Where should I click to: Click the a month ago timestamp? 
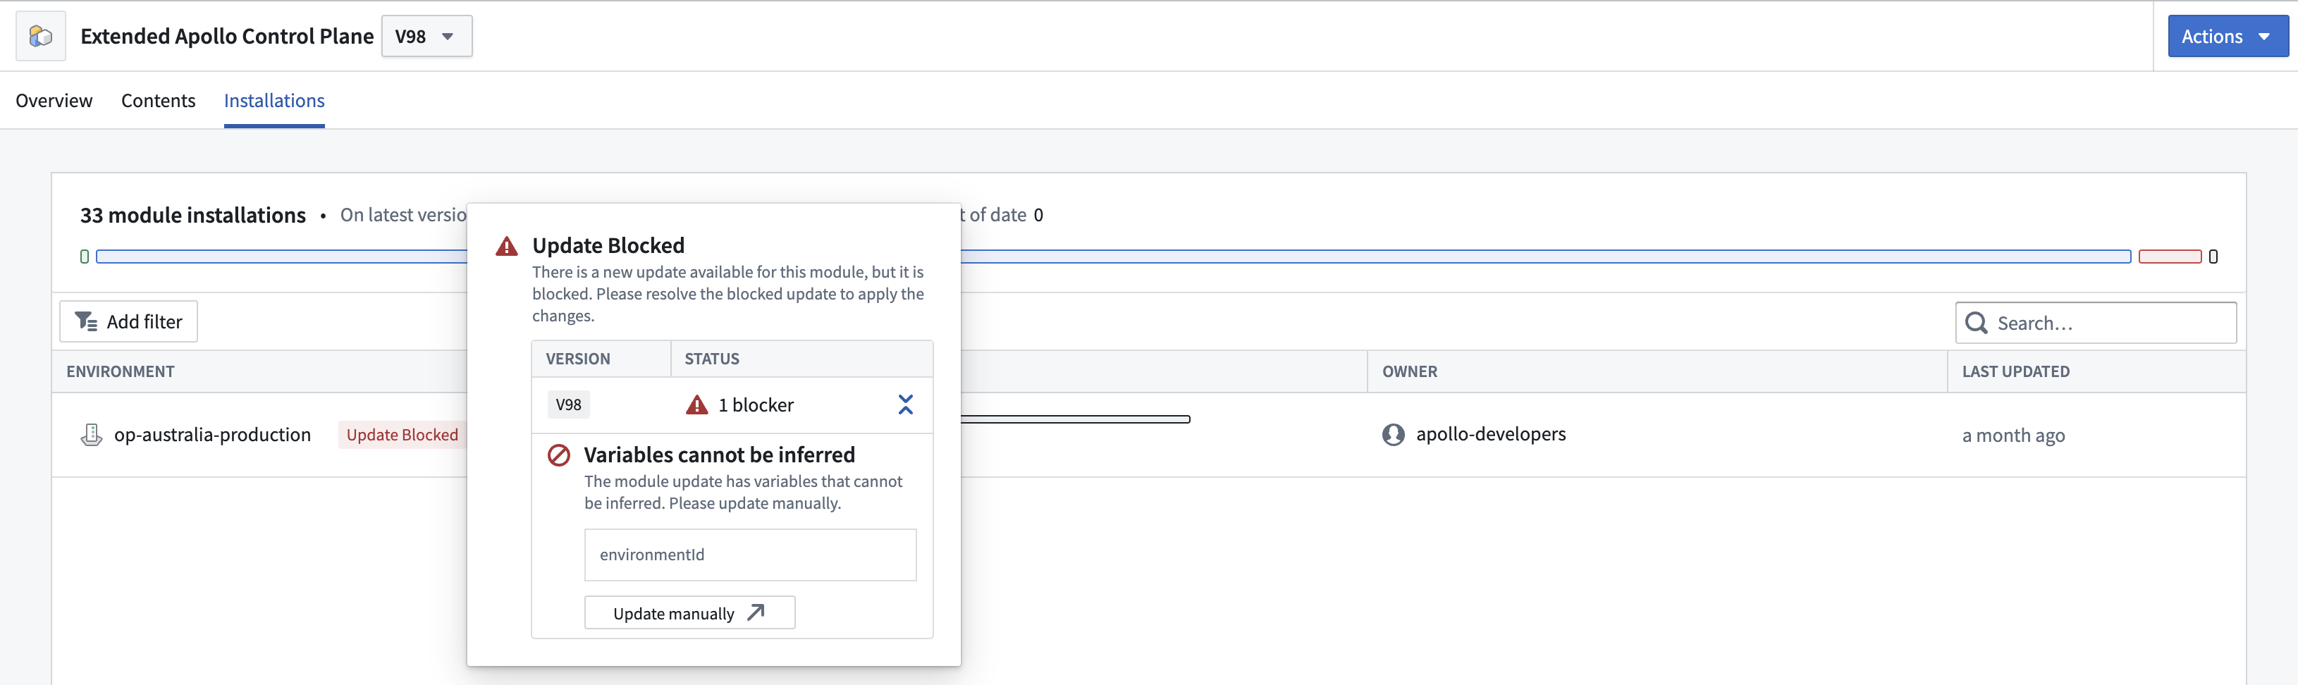point(2013,436)
